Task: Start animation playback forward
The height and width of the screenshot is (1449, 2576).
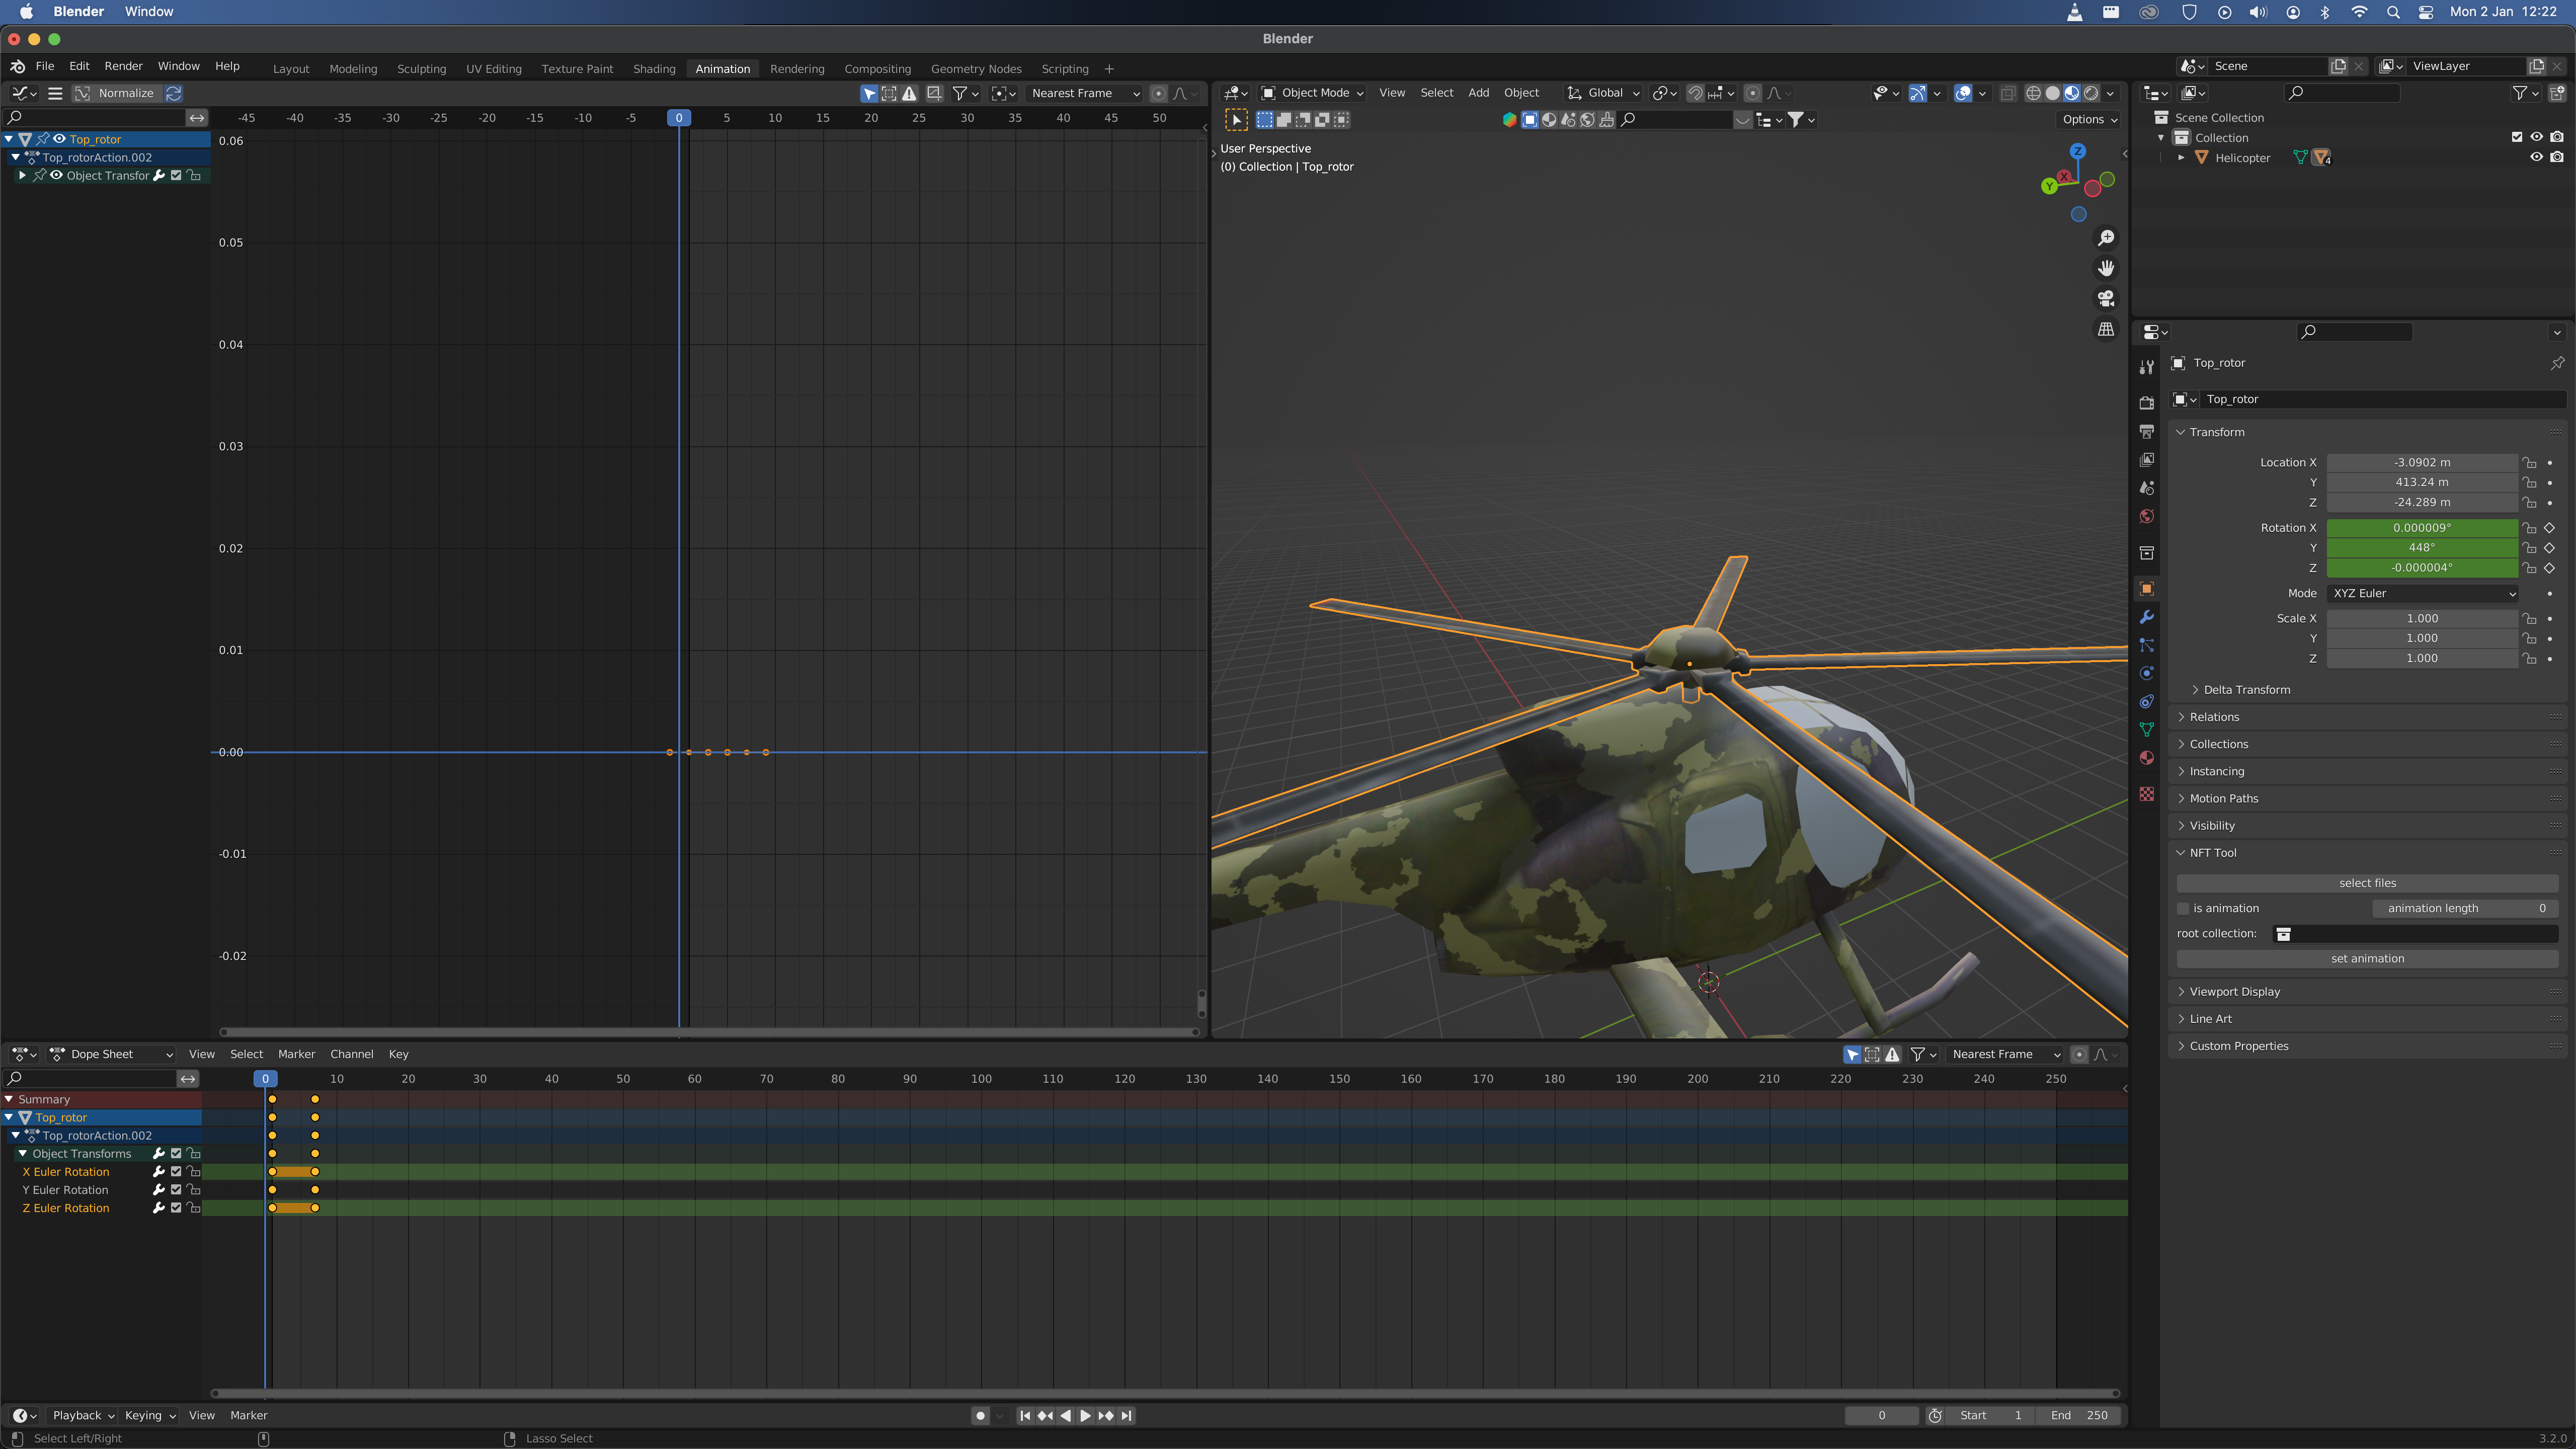Action: [1085, 1415]
